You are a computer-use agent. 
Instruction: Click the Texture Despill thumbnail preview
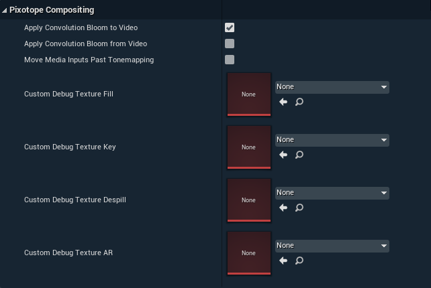(x=249, y=200)
